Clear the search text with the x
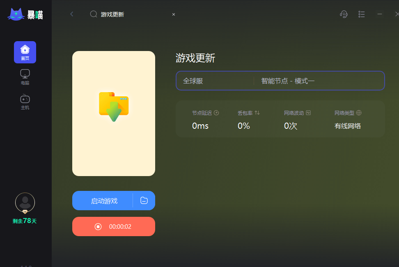Image resolution: width=399 pixels, height=267 pixels. (x=174, y=14)
